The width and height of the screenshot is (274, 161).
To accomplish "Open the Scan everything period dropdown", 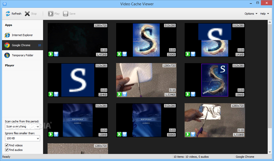I will point(22,126).
